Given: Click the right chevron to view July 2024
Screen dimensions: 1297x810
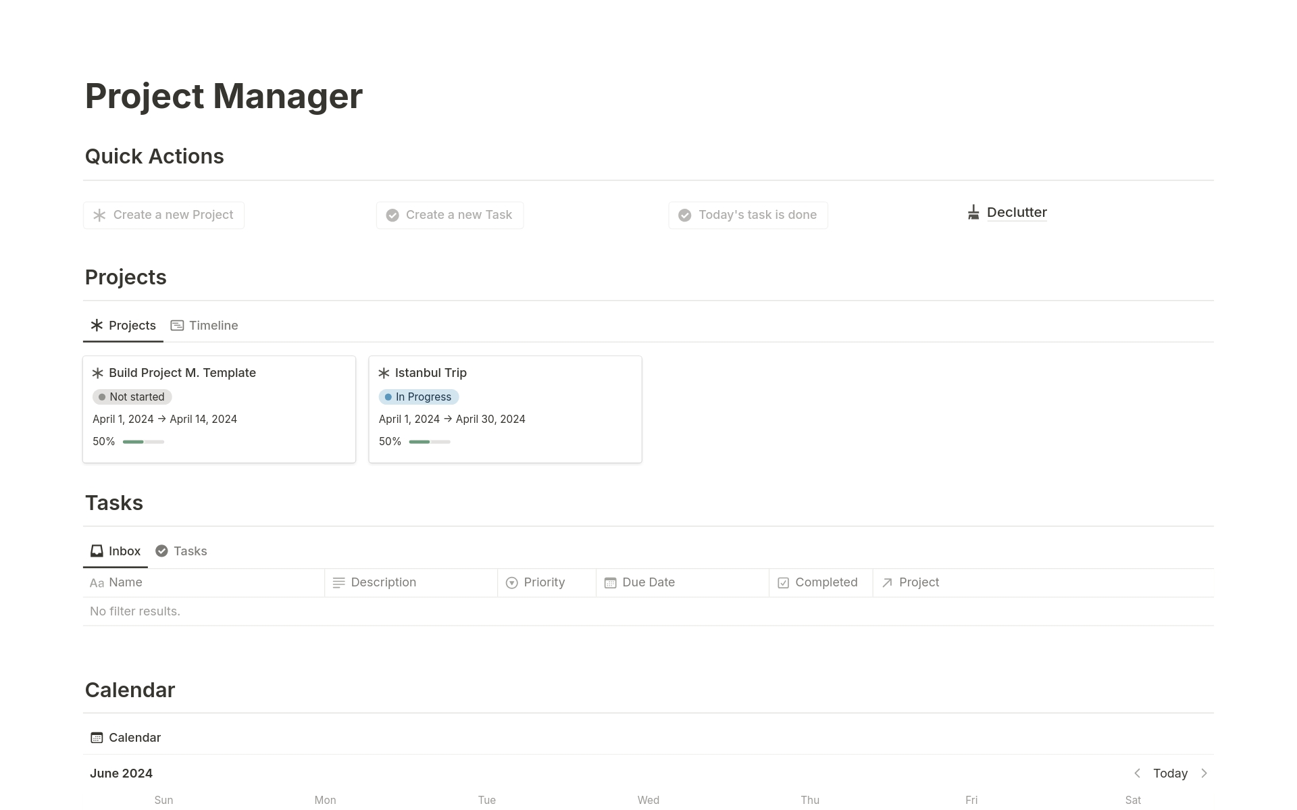Looking at the screenshot, I should (1204, 773).
